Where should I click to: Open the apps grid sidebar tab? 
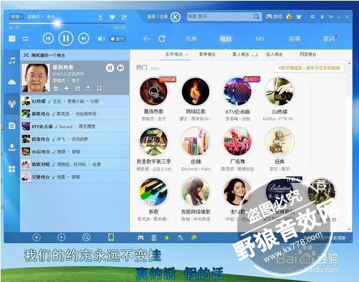(12, 169)
